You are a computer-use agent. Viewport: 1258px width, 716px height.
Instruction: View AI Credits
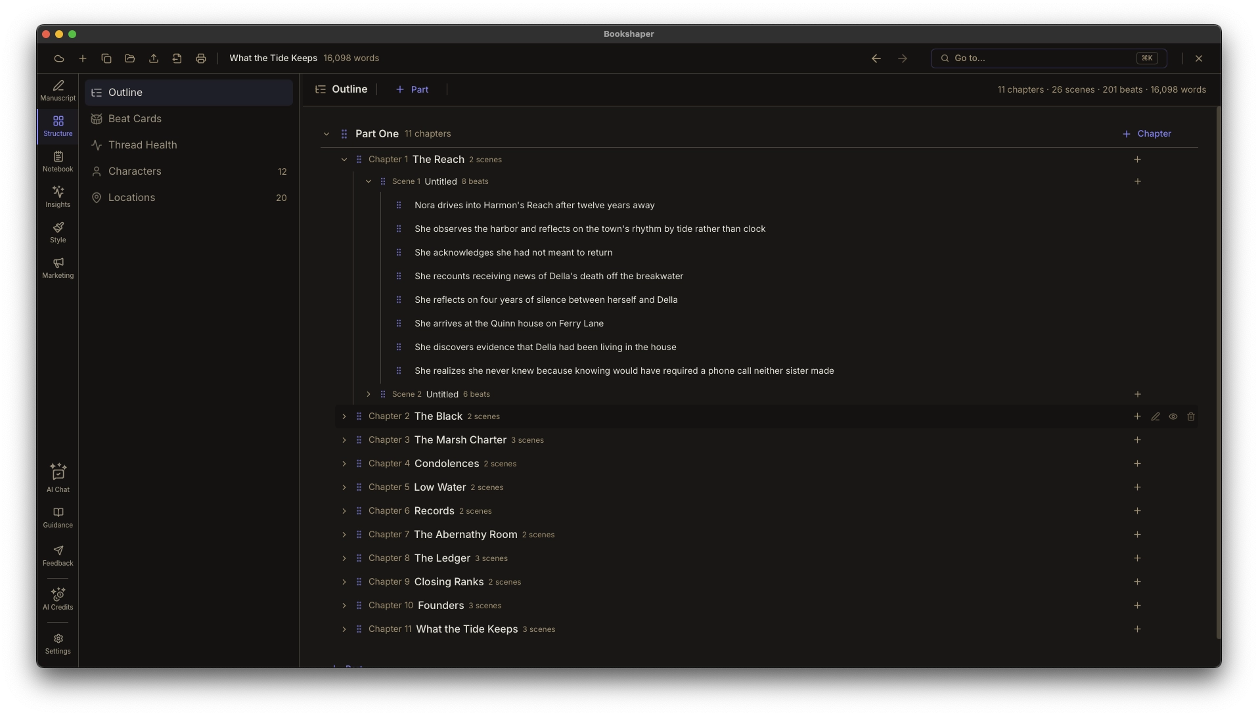pos(58,599)
